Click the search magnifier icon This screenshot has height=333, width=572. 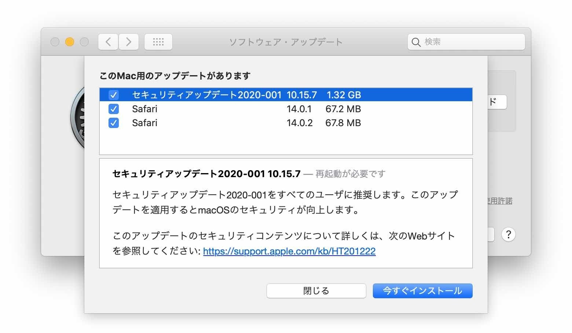[416, 42]
